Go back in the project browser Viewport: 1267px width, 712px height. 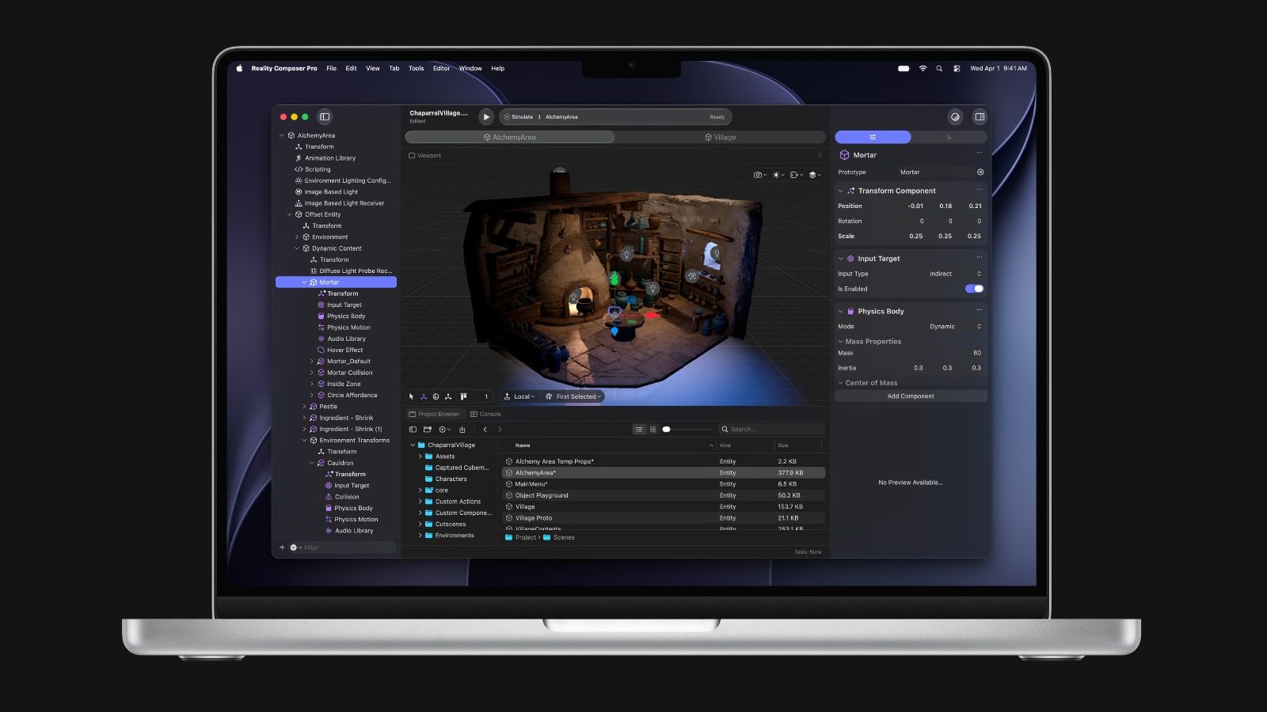(485, 430)
